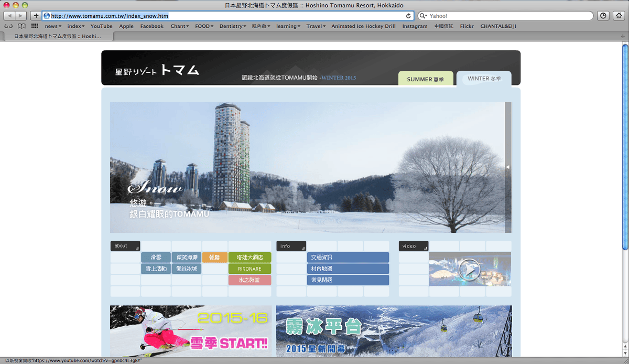This screenshot has width=629, height=364.
Task: Switch to the SUMMER 夏季 tab
Action: [426, 78]
